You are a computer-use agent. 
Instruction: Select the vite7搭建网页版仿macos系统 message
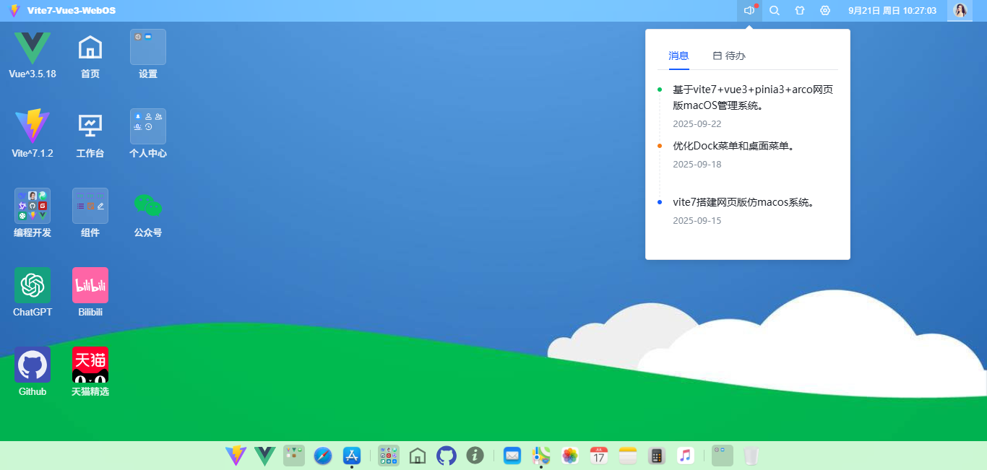tap(744, 202)
